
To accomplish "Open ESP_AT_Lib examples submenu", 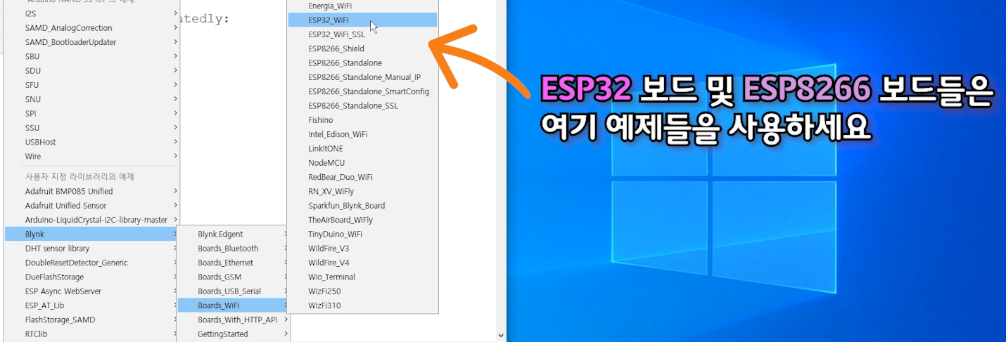I will coord(92,305).
